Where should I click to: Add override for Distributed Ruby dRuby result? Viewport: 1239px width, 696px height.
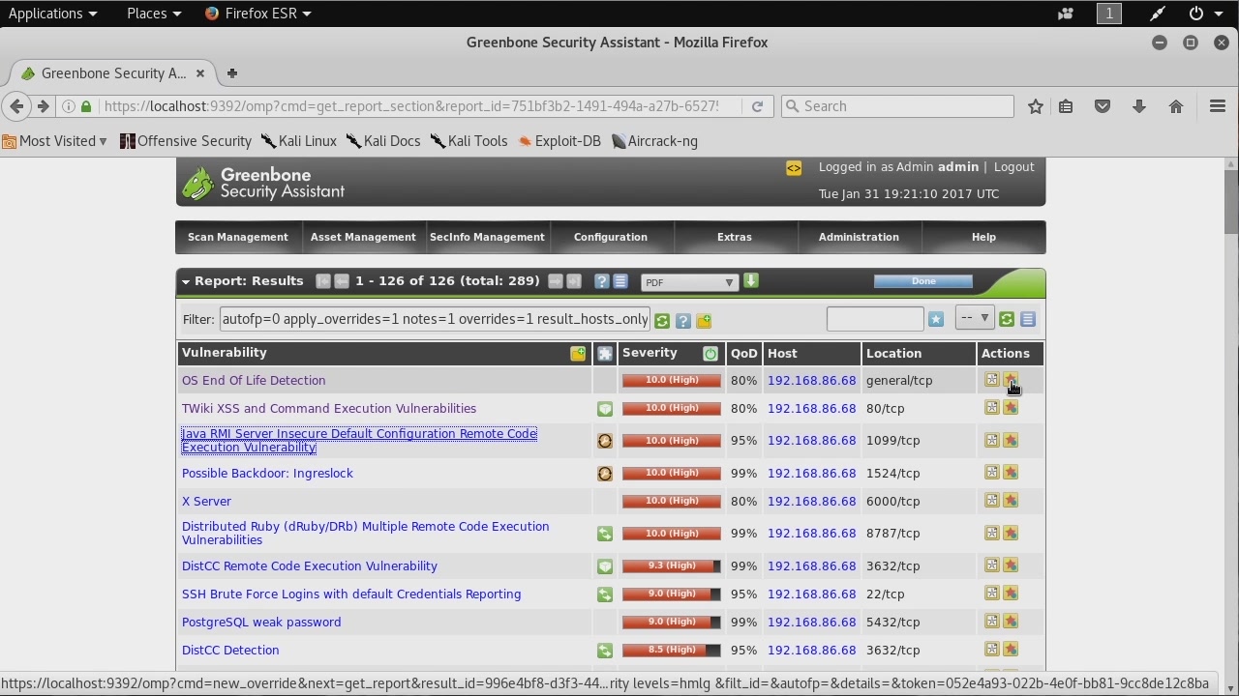(1011, 533)
